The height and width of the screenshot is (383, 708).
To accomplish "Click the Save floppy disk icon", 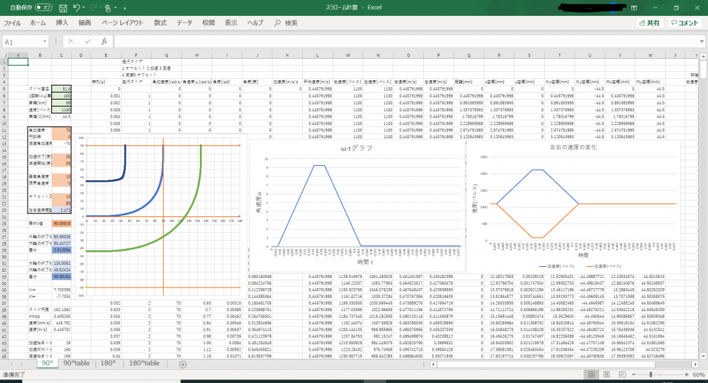I will pyautogui.click(x=63, y=8).
